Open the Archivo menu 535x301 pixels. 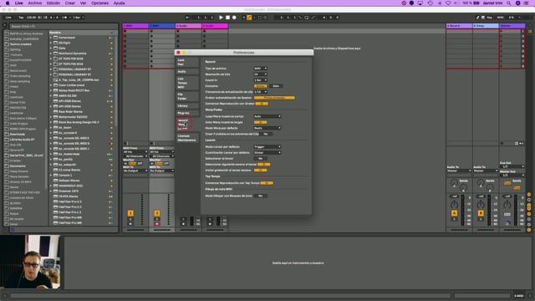click(35, 3)
